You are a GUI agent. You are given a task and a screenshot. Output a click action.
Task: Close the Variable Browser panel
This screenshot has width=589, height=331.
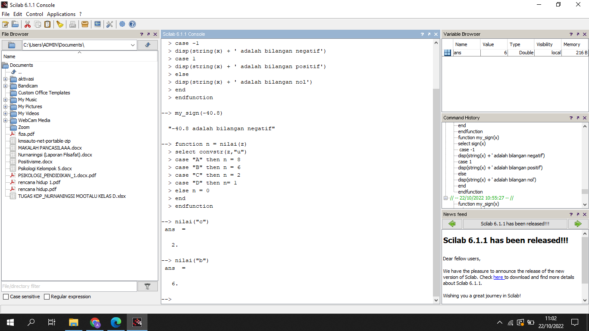click(x=585, y=34)
